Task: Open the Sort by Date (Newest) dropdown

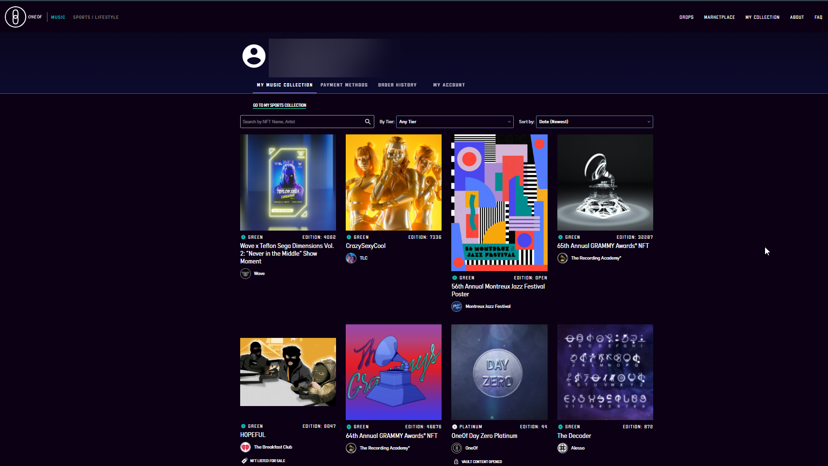Action: [x=595, y=122]
